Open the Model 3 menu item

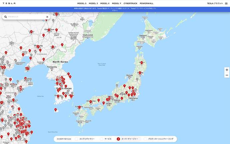click(x=93, y=3)
